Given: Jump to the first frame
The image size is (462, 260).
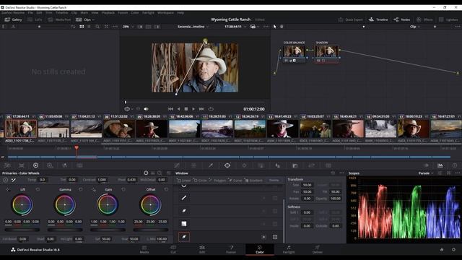Looking at the screenshot, I should point(170,109).
